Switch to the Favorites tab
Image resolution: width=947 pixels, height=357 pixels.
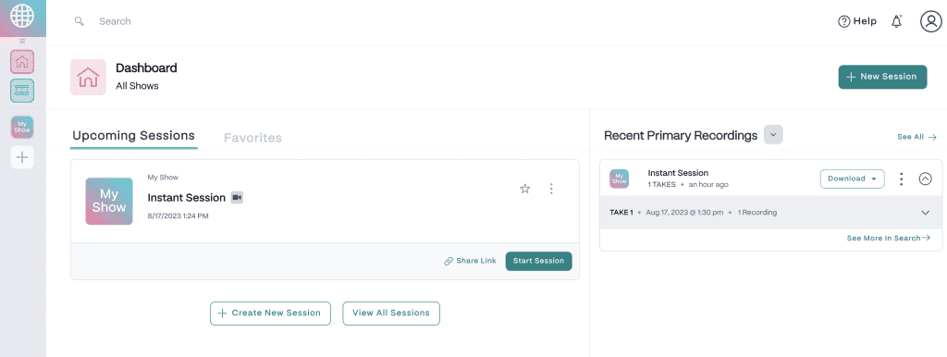tap(252, 138)
